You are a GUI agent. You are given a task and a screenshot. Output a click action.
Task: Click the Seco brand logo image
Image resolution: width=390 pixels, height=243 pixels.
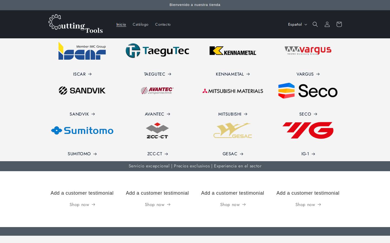(308, 91)
